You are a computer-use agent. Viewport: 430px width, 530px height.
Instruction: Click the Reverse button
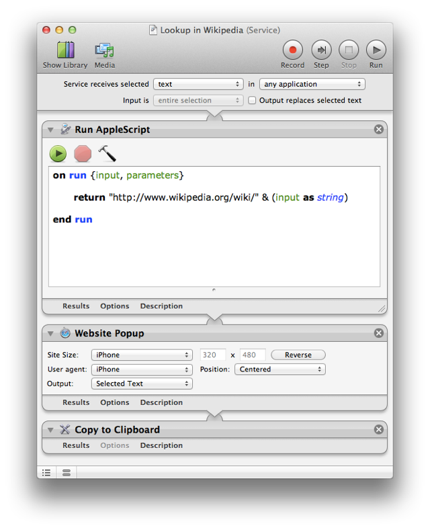298,355
